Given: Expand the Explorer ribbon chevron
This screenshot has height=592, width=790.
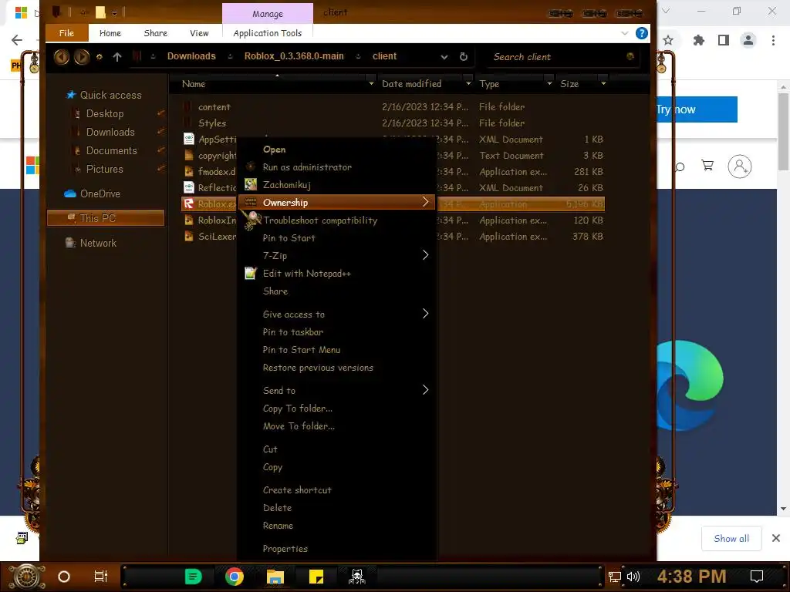Looking at the screenshot, I should point(625,33).
